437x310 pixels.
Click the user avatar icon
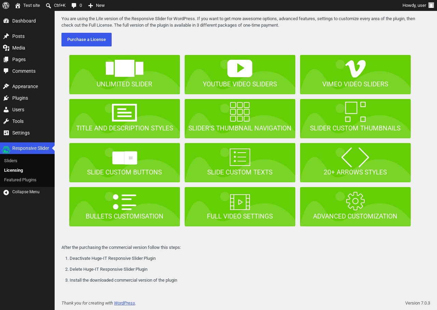tap(431, 5)
